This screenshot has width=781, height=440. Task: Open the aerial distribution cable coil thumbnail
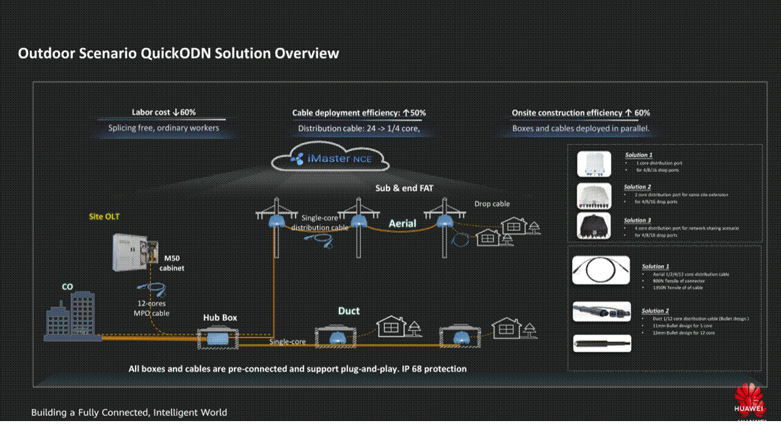pyautogui.click(x=601, y=270)
